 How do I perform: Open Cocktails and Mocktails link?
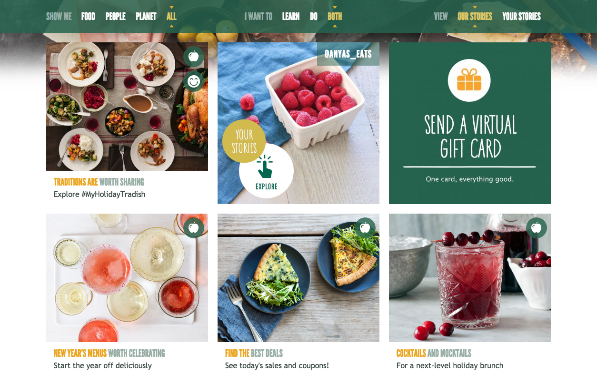[434, 353]
